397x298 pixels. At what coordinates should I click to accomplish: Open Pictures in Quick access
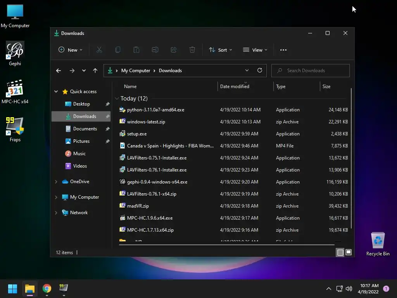(x=81, y=141)
